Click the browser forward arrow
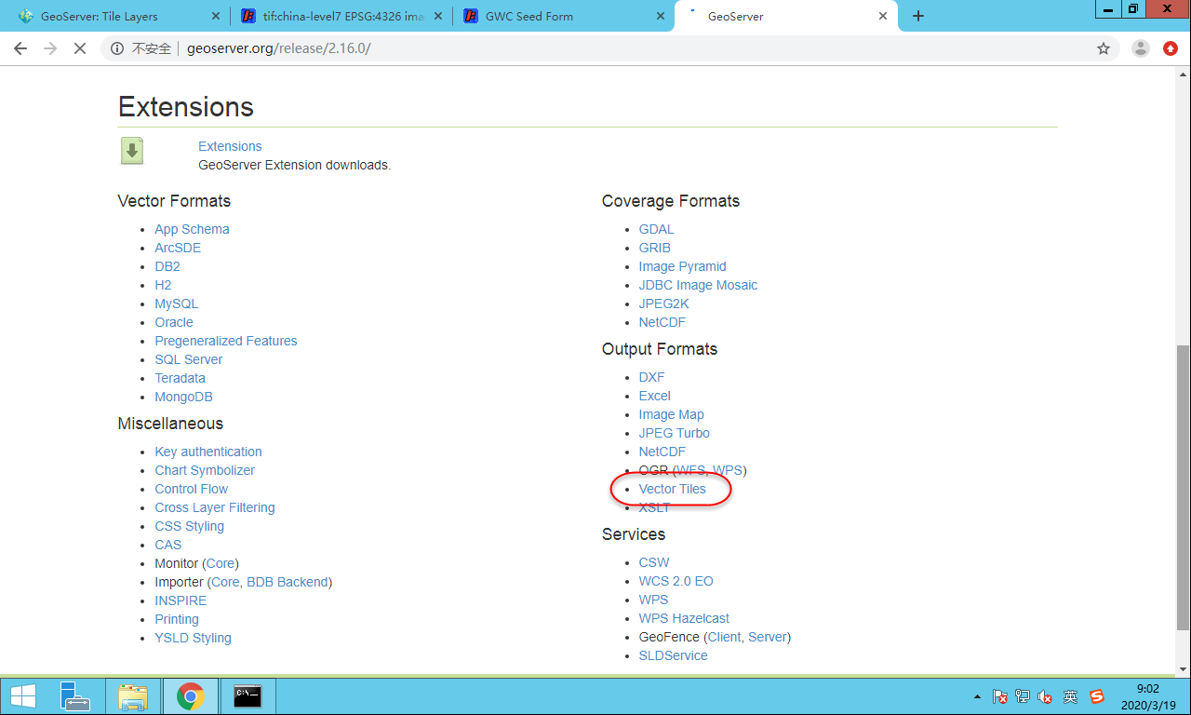The height and width of the screenshot is (715, 1191). point(50,48)
